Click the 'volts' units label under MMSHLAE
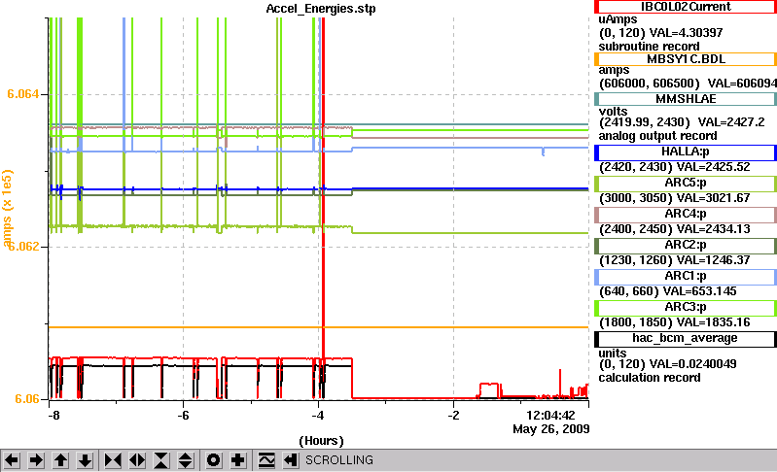The image size is (777, 472). click(x=613, y=112)
